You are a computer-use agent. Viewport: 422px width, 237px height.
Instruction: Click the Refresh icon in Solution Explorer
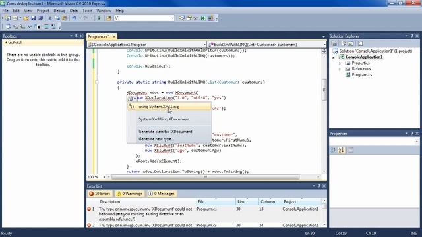(x=351, y=44)
